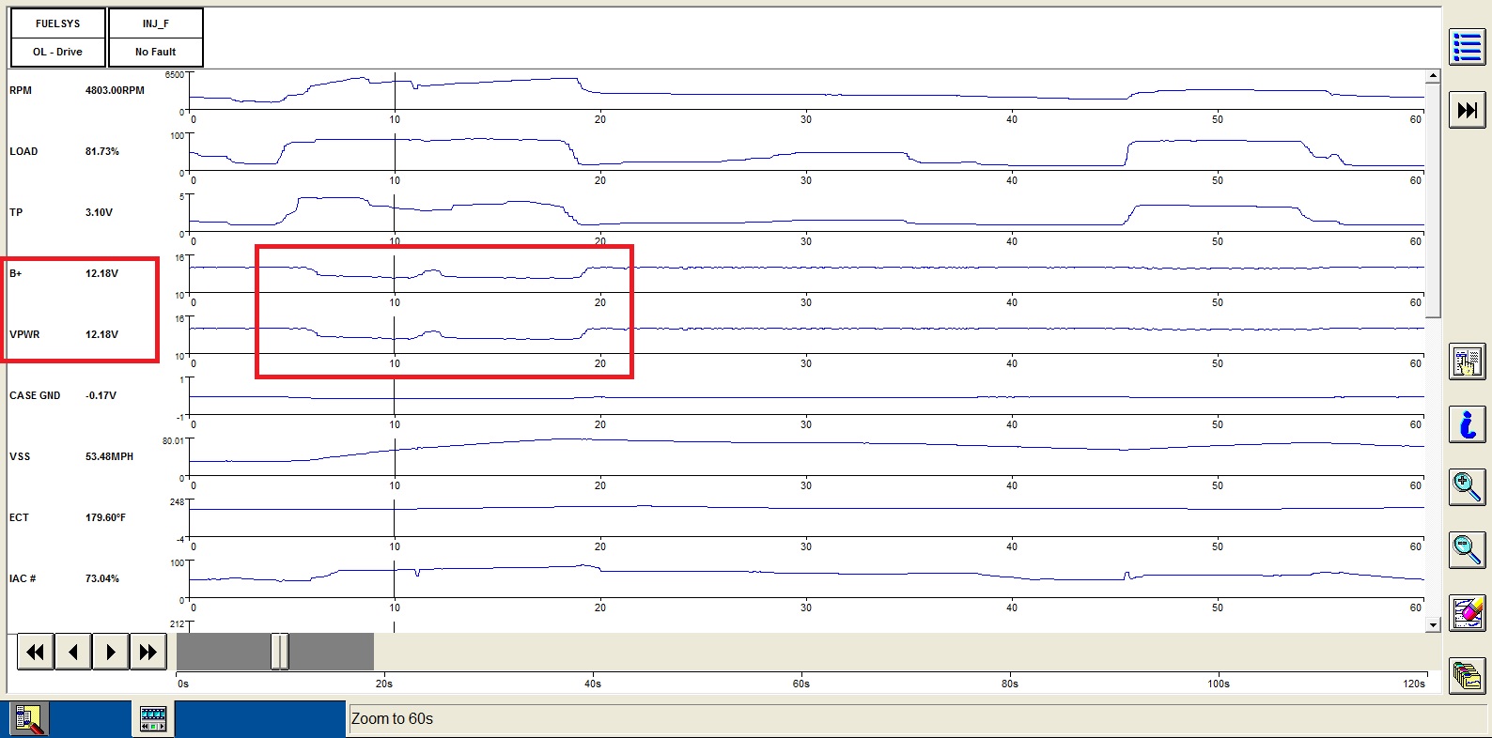1492x738 pixels.
Task: Click the zoom out magnifier icon
Action: (x=1467, y=550)
